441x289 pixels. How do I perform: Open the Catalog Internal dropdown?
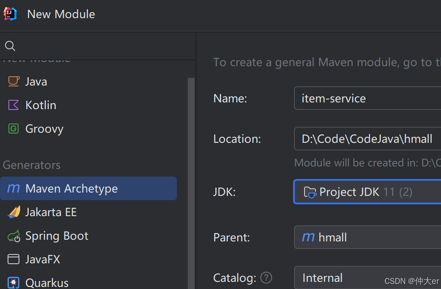368,278
